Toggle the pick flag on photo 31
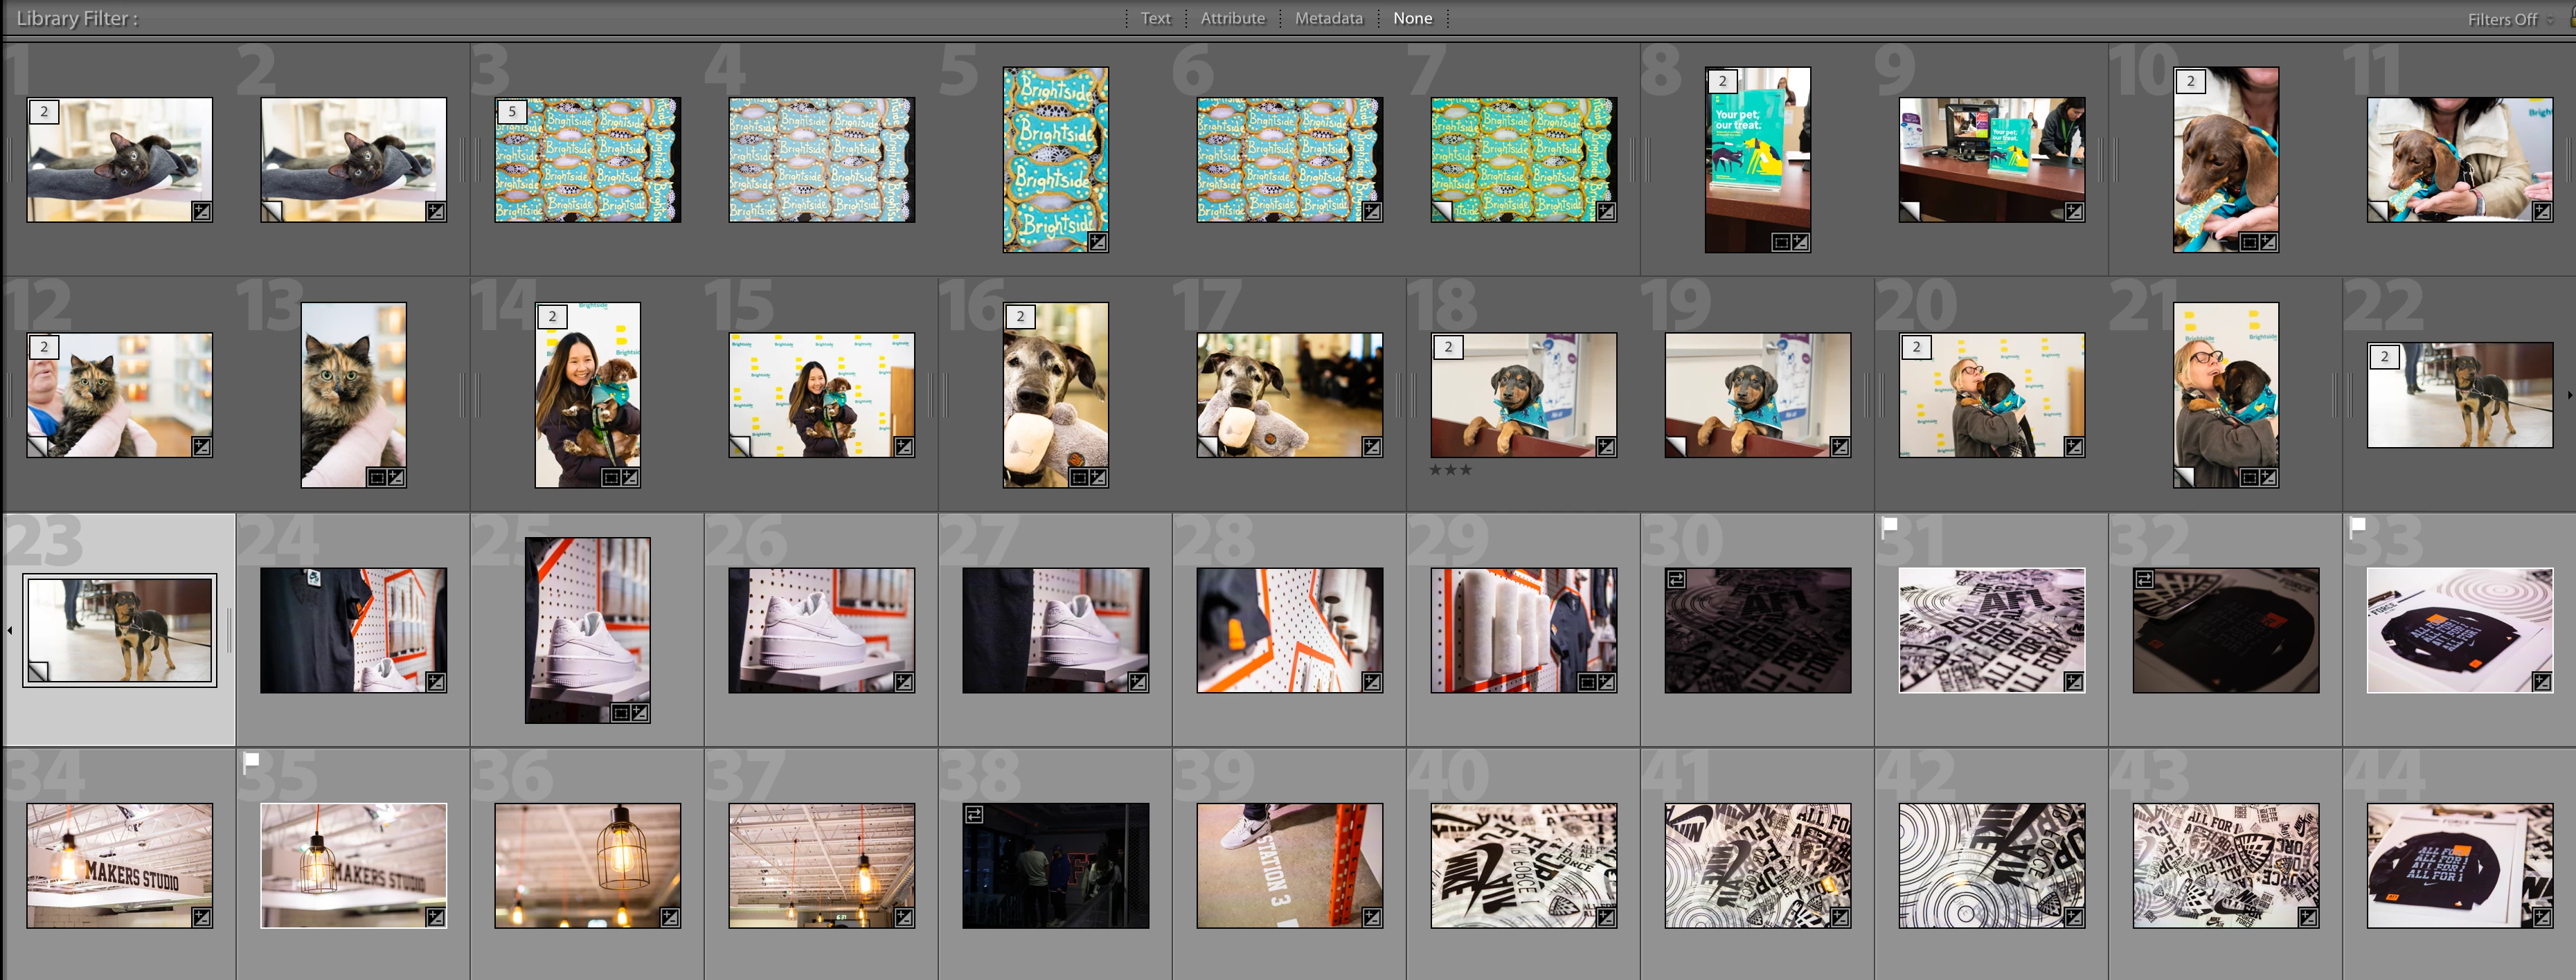The width and height of the screenshot is (2576, 980). point(1889,525)
